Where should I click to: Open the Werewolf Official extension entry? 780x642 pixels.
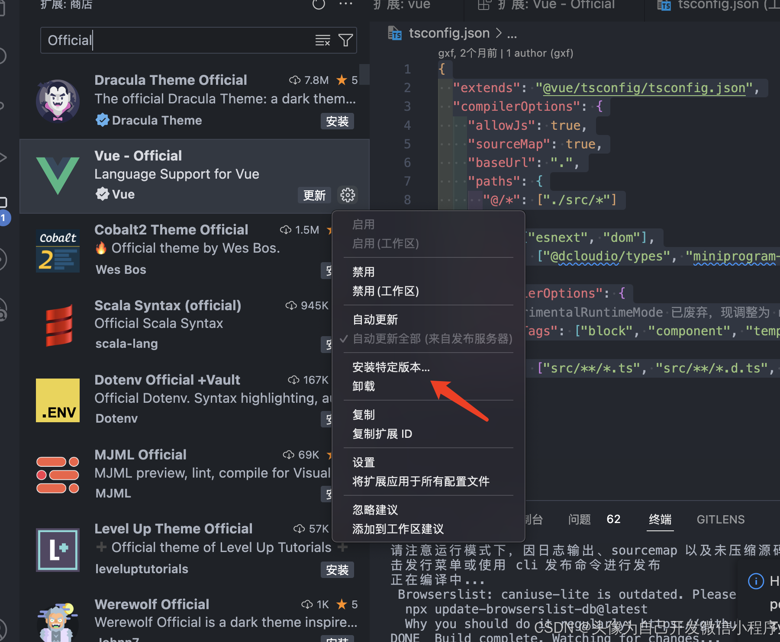pyautogui.click(x=195, y=619)
